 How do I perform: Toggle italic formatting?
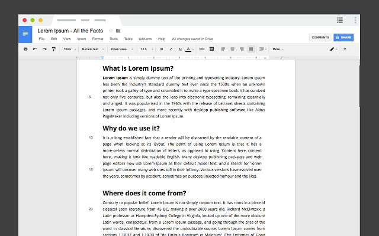click(171, 49)
